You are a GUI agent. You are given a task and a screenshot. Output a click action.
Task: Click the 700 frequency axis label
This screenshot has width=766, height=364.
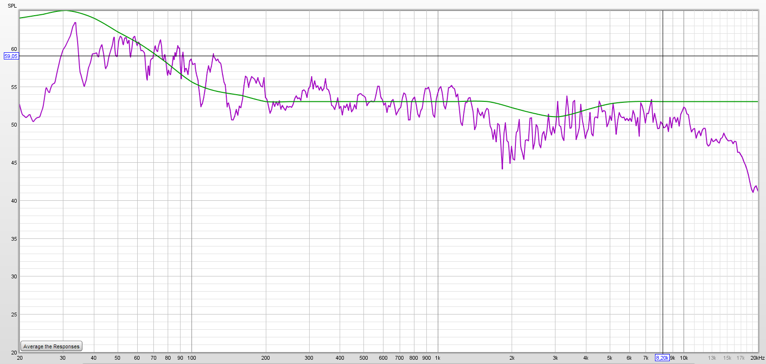tap(399, 358)
